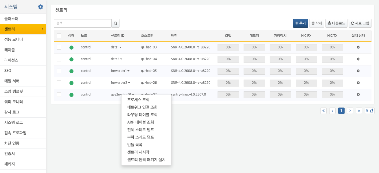Focus the 검색 search input field

click(x=83, y=23)
